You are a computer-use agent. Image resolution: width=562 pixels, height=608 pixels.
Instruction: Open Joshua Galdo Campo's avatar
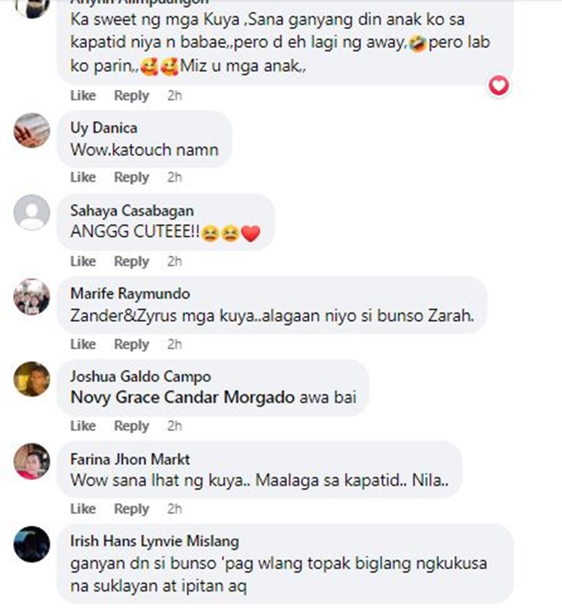pos(31,379)
